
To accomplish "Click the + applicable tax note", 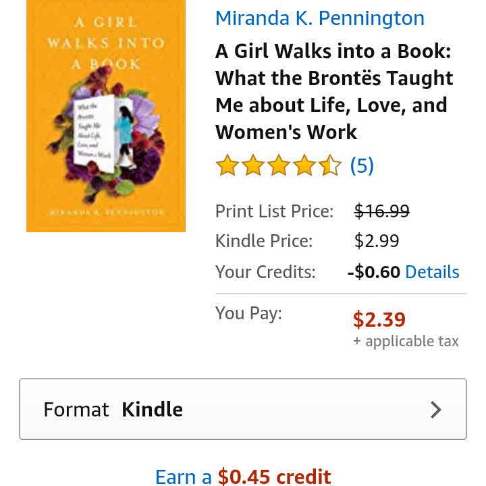I will click(x=406, y=342).
